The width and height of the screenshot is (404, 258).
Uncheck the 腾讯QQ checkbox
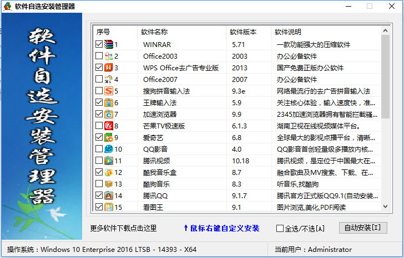[x=99, y=195]
